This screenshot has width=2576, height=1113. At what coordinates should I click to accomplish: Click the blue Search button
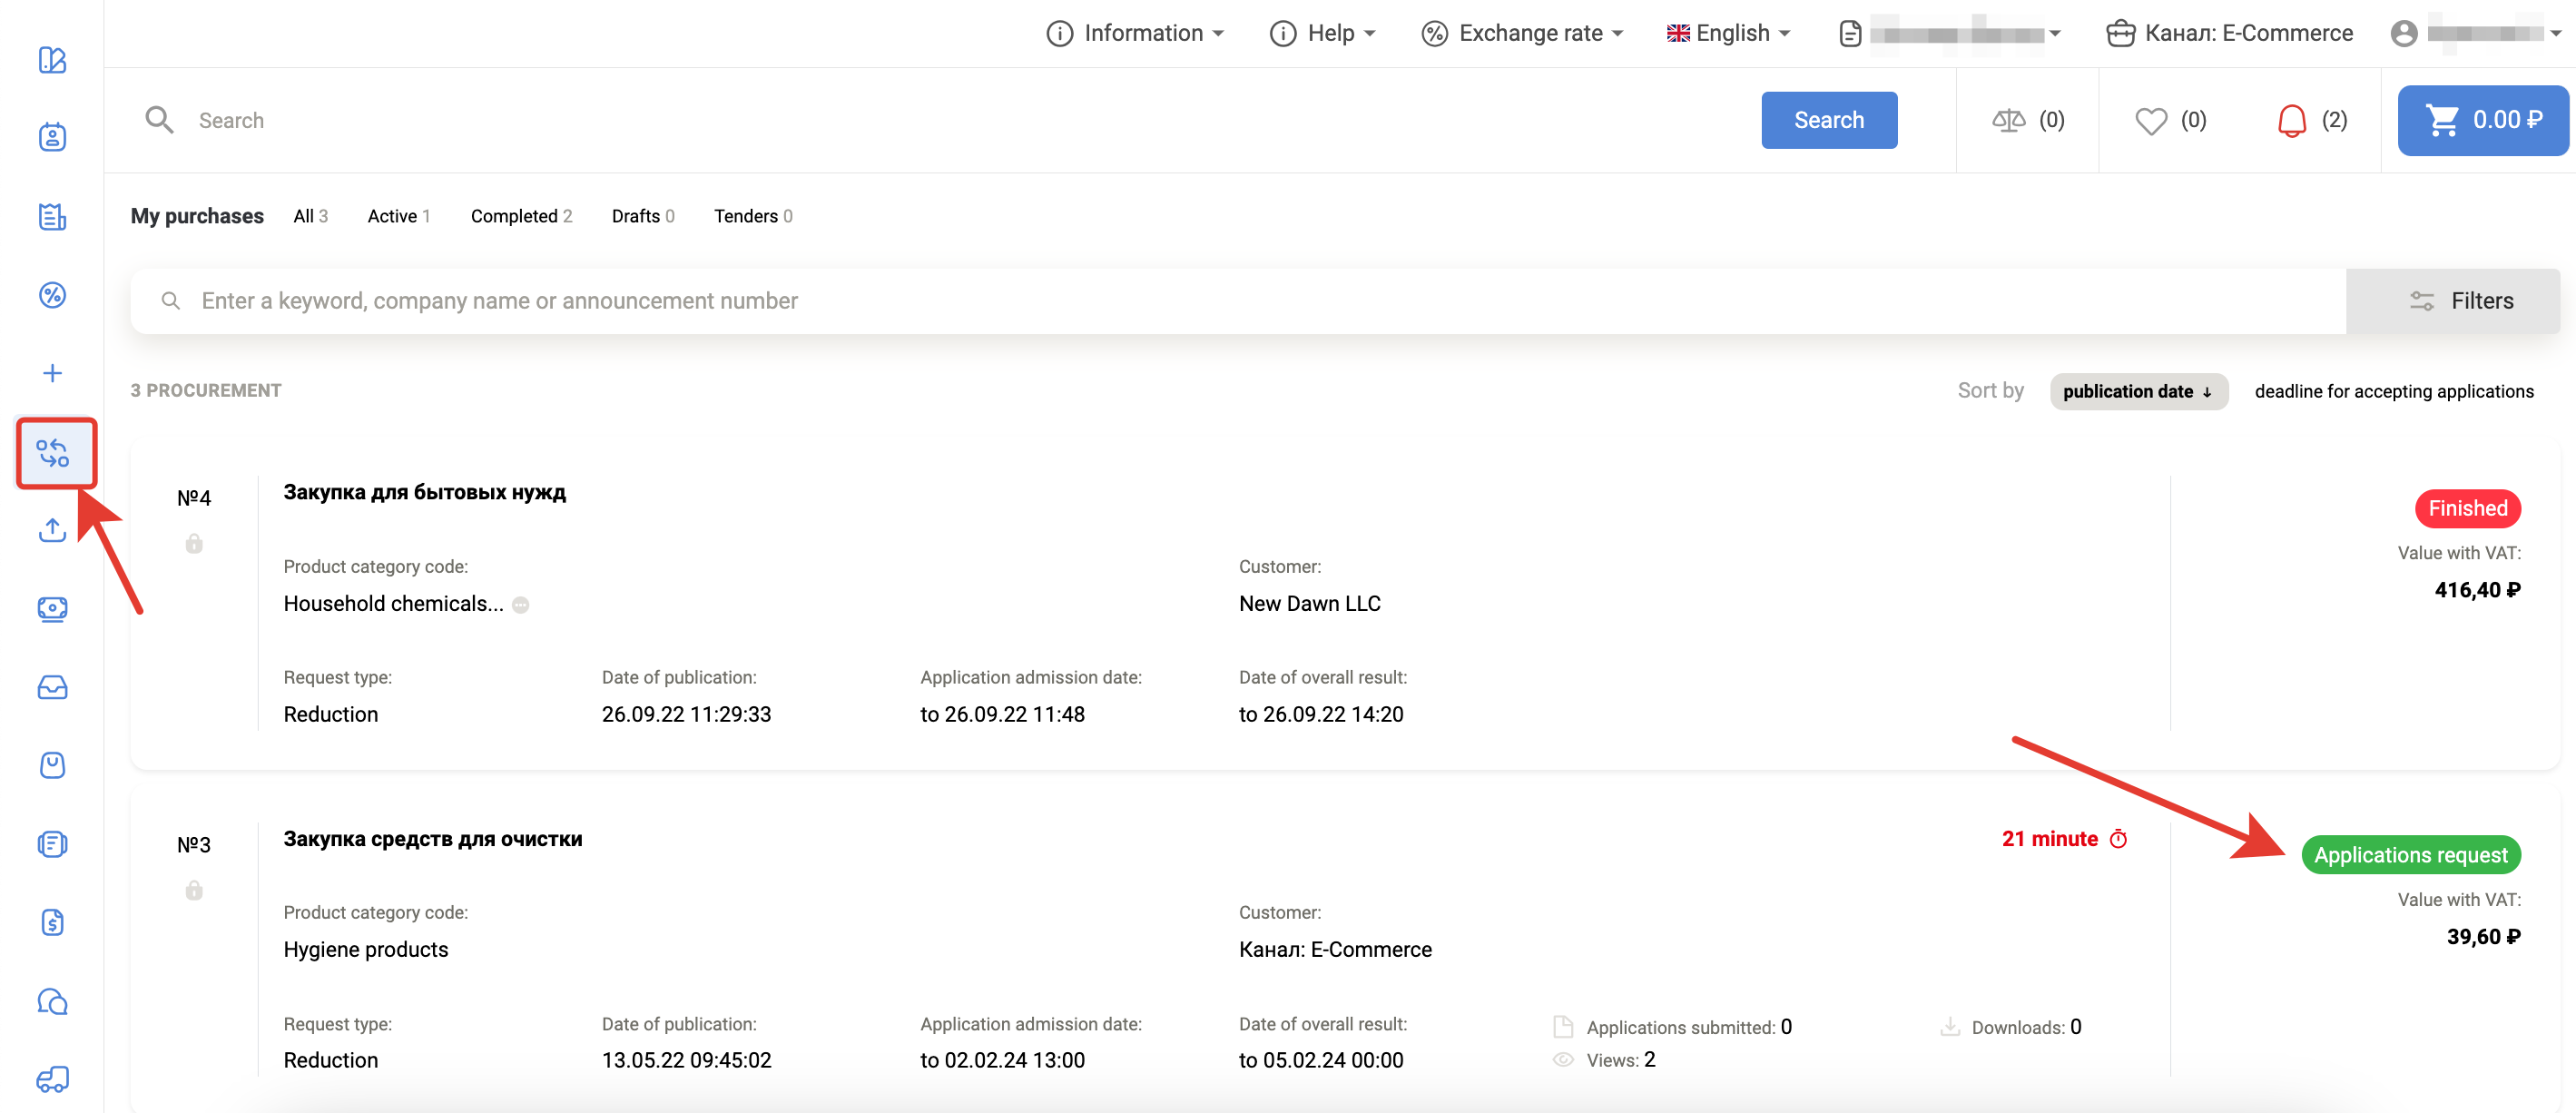pyautogui.click(x=1829, y=120)
